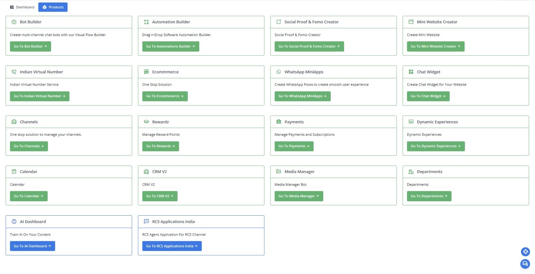Open the settings gear in bottom-right corner
This screenshot has height=274, width=535.
[x=525, y=252]
